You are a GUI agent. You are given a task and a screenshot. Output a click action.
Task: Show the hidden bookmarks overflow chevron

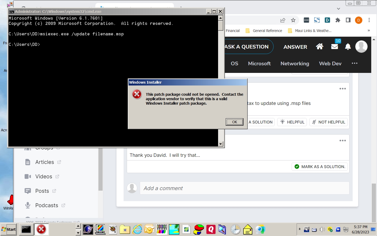click(x=369, y=30)
